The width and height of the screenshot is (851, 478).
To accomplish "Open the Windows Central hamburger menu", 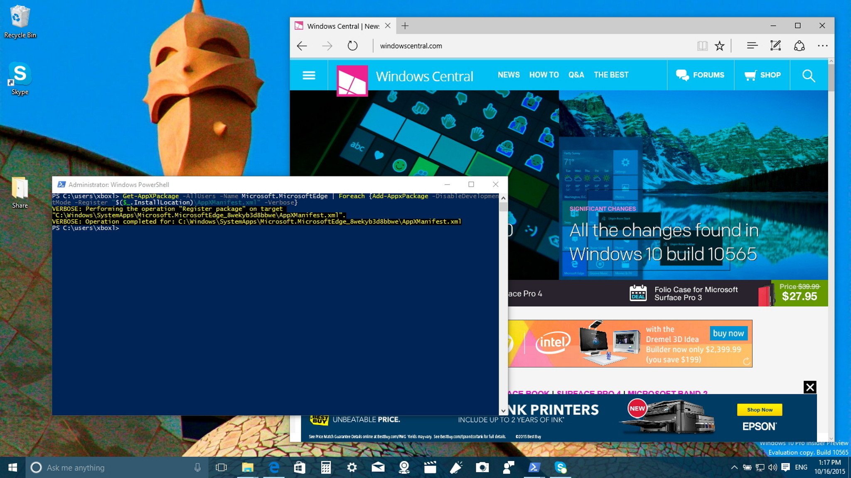I will 309,75.
